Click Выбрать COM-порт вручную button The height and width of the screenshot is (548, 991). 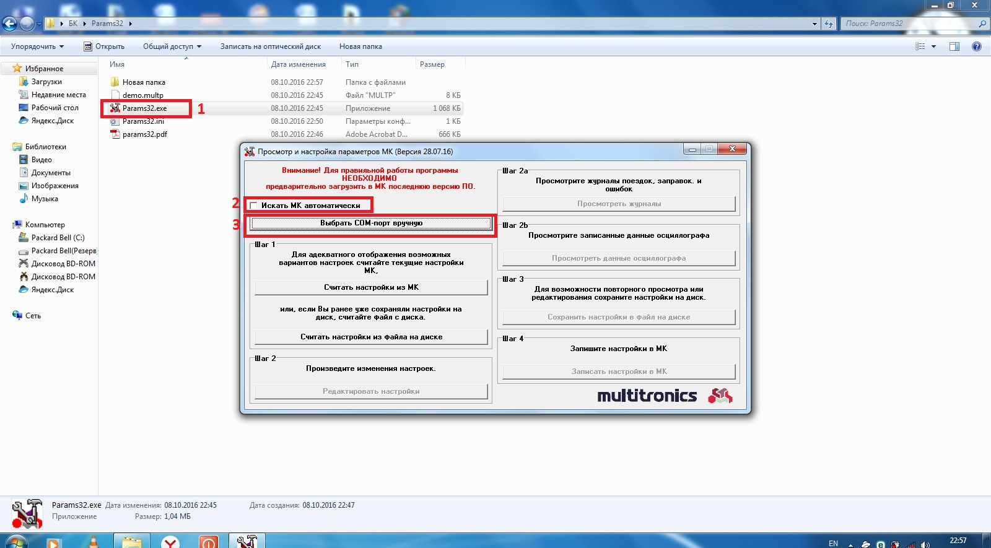[371, 224]
